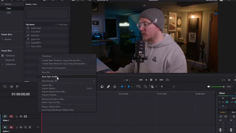Open Keywords smart bin

(10, 60)
